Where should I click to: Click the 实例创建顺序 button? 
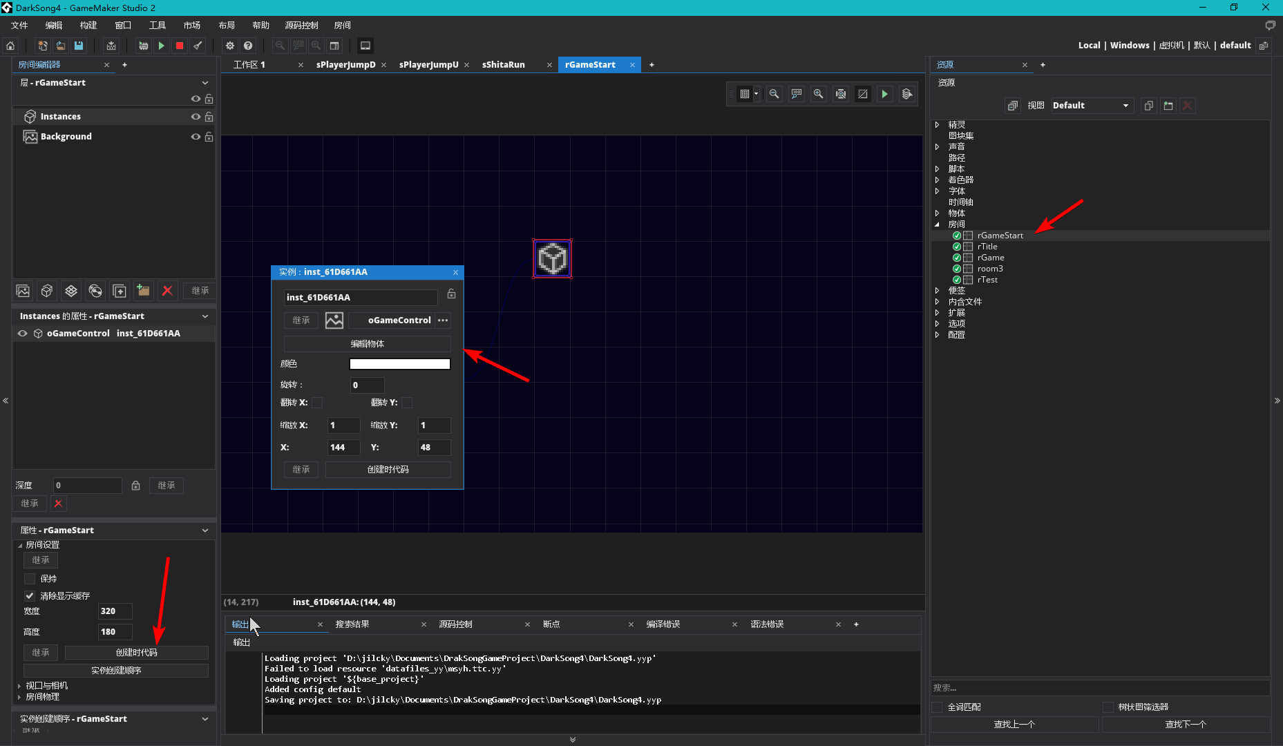[x=116, y=671]
